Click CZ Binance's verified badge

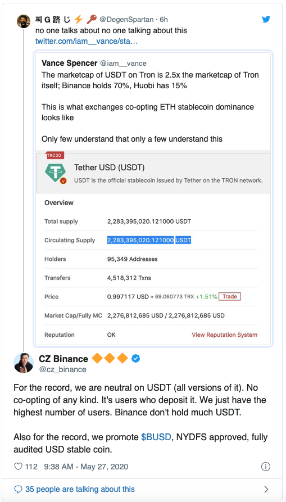click(135, 359)
